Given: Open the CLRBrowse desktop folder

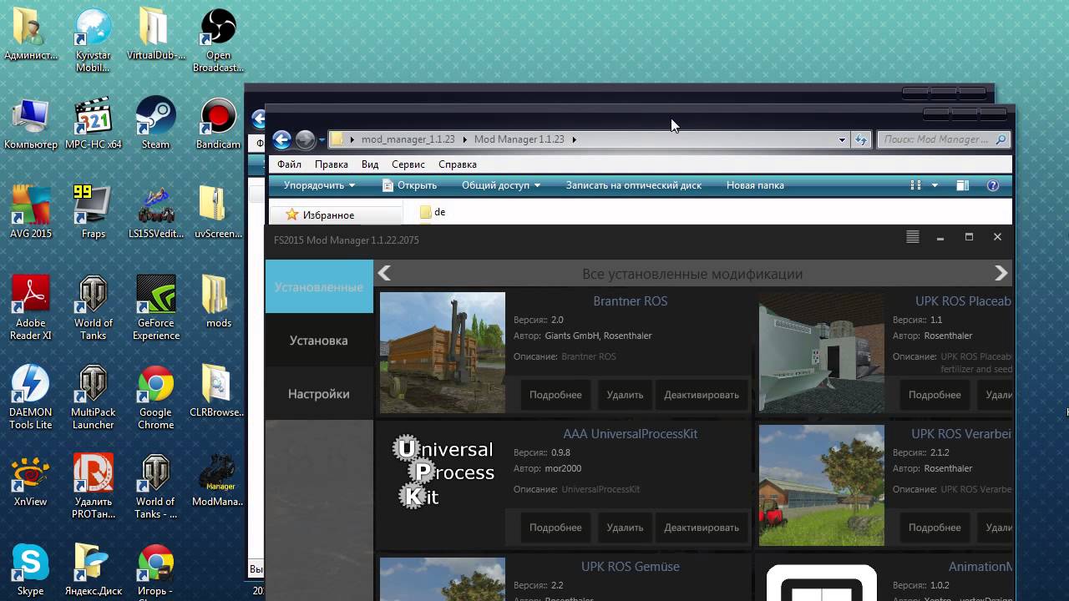Looking at the screenshot, I should tap(218, 391).
